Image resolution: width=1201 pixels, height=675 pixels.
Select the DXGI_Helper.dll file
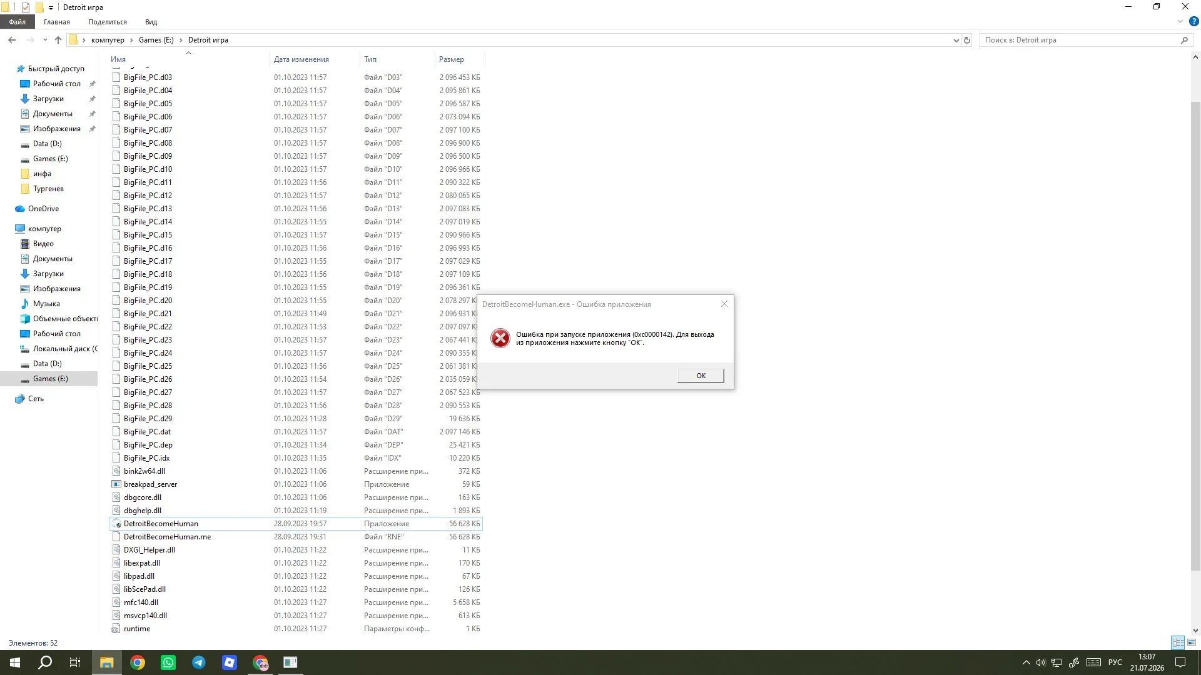[x=296, y=550]
